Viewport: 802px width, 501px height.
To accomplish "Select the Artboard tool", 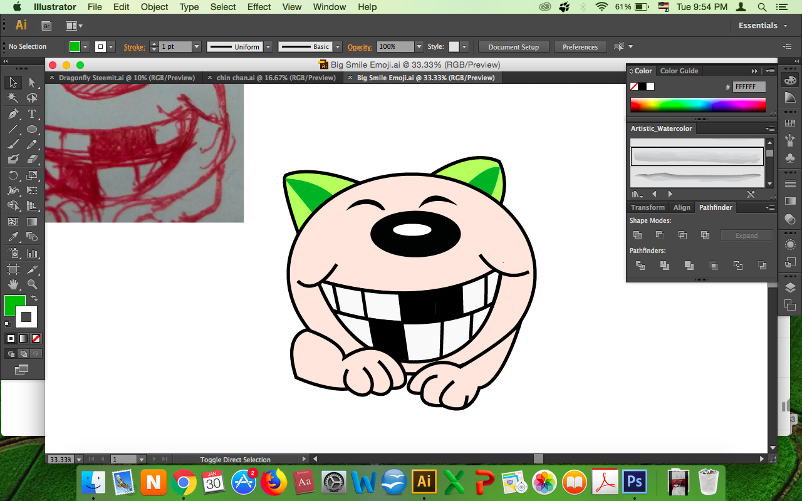I will 13,269.
